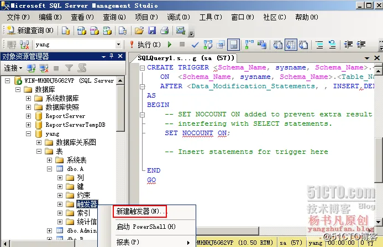Expand the 系统数据库 folder

click(28, 98)
